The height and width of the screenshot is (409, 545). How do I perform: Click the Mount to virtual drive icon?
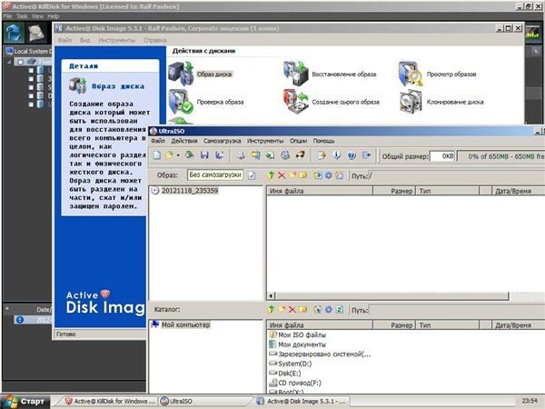click(x=271, y=155)
